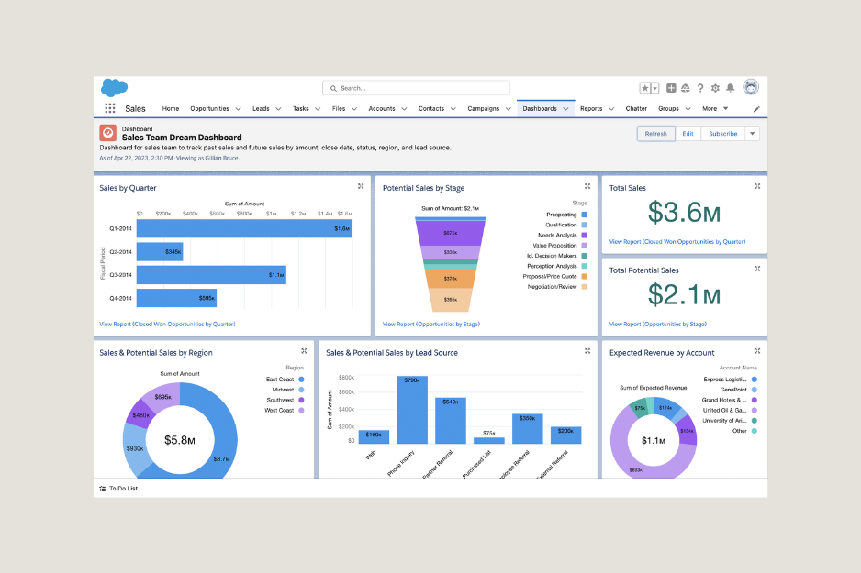
Task: Open the notifications bell
Action: point(730,88)
